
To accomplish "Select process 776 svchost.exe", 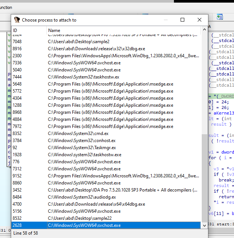I will click(106, 162).
